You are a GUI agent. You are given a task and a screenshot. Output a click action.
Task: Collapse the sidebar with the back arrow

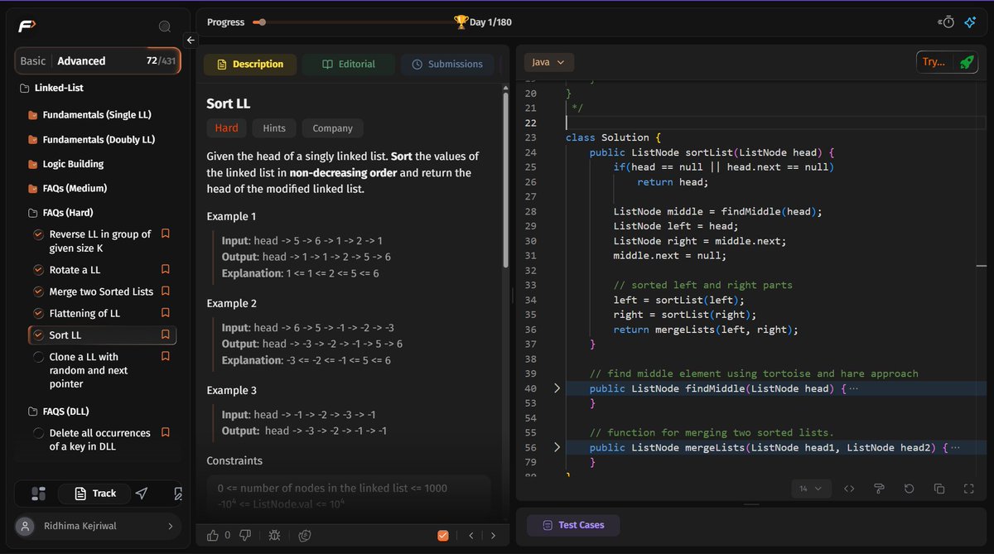(x=191, y=40)
